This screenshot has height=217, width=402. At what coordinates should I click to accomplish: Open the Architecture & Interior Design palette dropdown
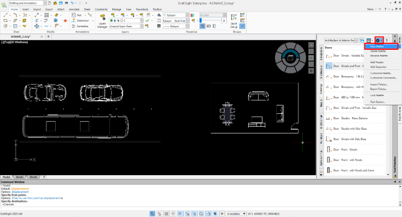pos(355,40)
